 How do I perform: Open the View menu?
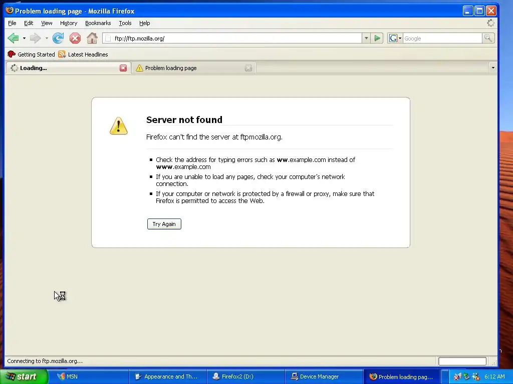pyautogui.click(x=47, y=23)
